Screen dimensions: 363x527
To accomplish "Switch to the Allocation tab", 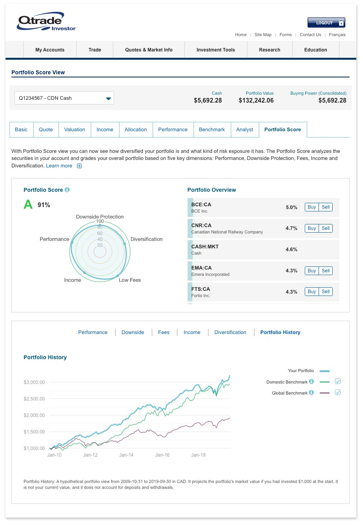I will click(x=136, y=130).
